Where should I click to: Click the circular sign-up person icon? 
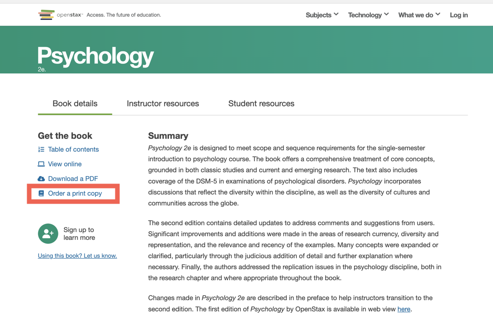click(48, 234)
